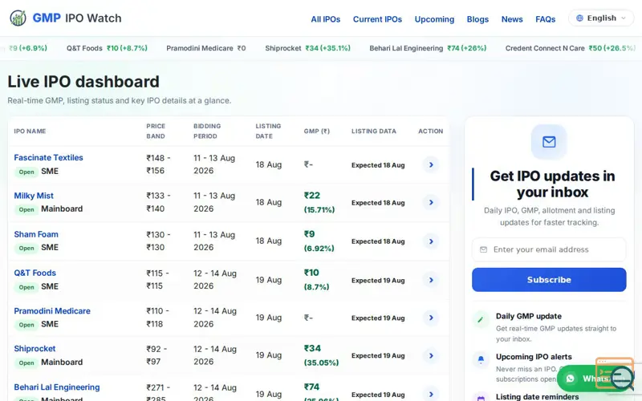Open Shiprocket IPO link in table
Image resolution: width=642 pixels, height=401 pixels.
35,349
